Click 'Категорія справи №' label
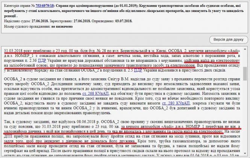Viewport: 250px width, 158px height. [x=20, y=6]
